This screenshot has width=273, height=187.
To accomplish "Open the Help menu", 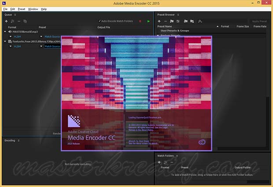I will [44, 9].
